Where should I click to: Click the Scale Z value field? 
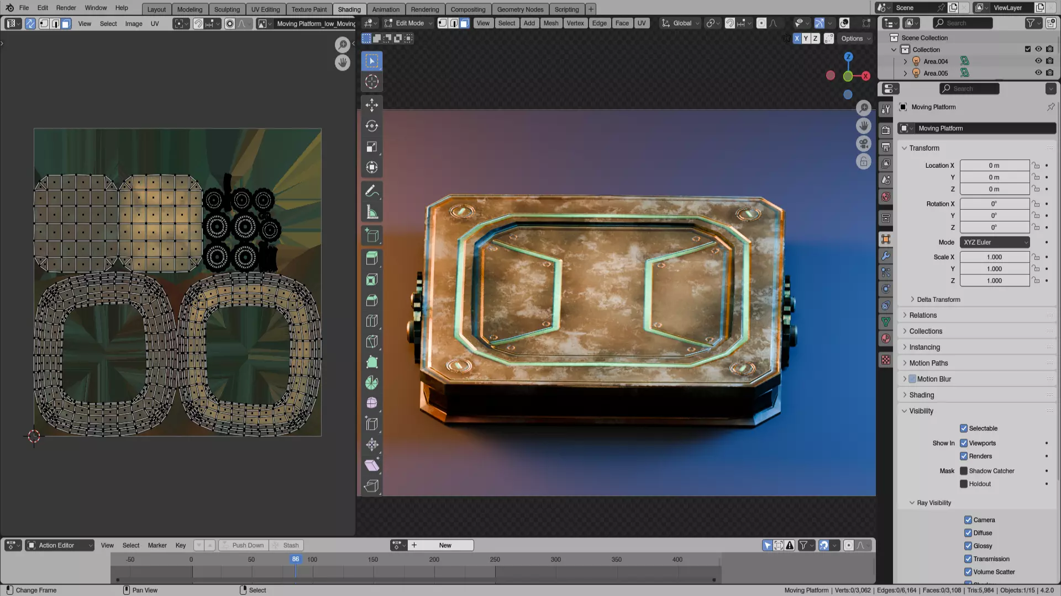pos(994,281)
